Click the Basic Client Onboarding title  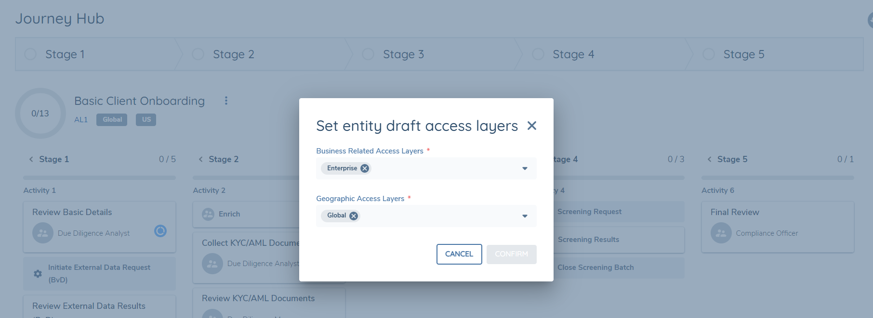(x=139, y=101)
